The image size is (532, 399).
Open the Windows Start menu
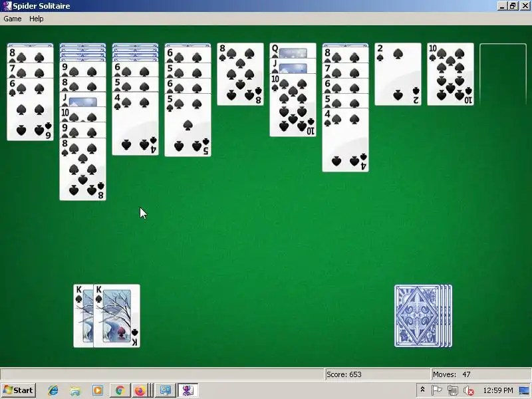click(x=19, y=390)
